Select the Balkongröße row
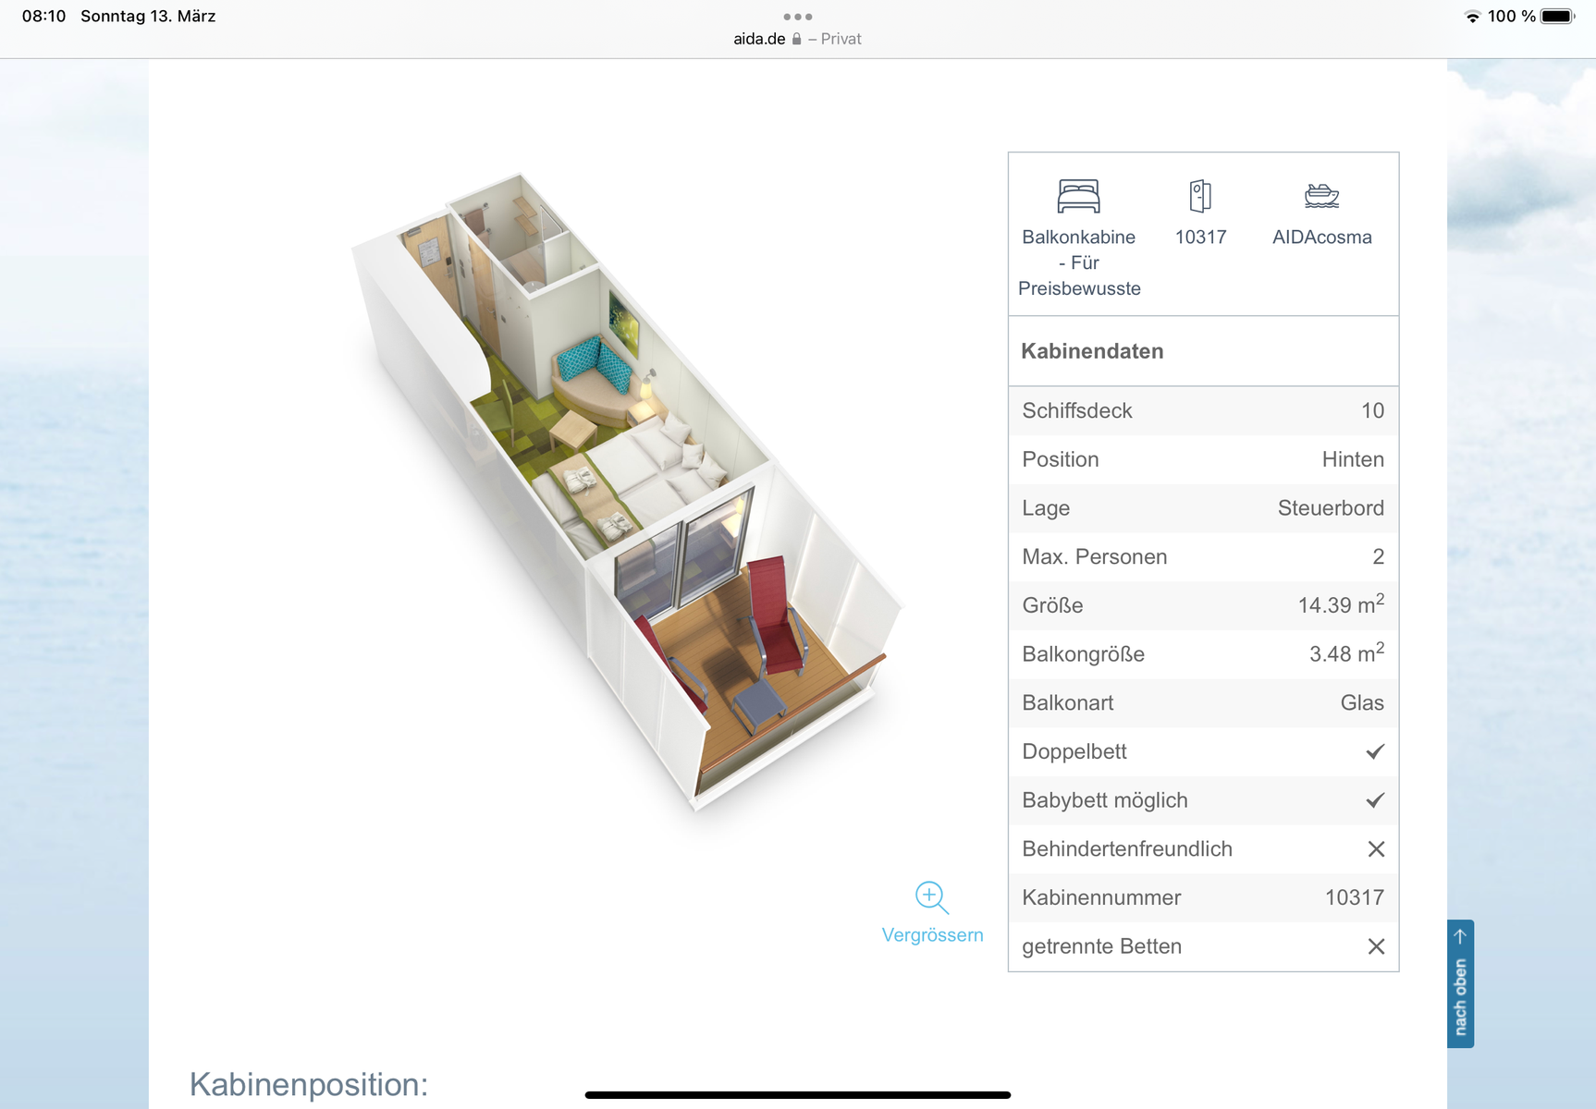The image size is (1596, 1109). 1202,654
